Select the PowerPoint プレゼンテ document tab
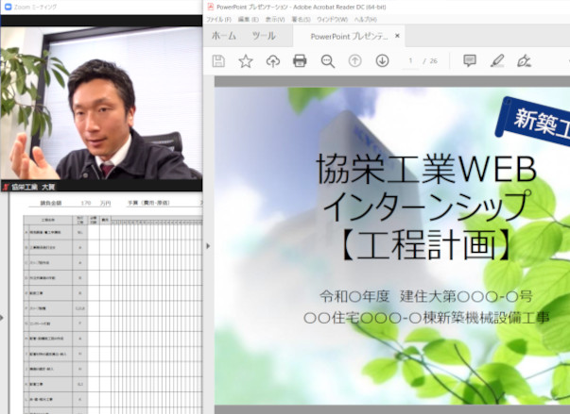 coord(349,36)
